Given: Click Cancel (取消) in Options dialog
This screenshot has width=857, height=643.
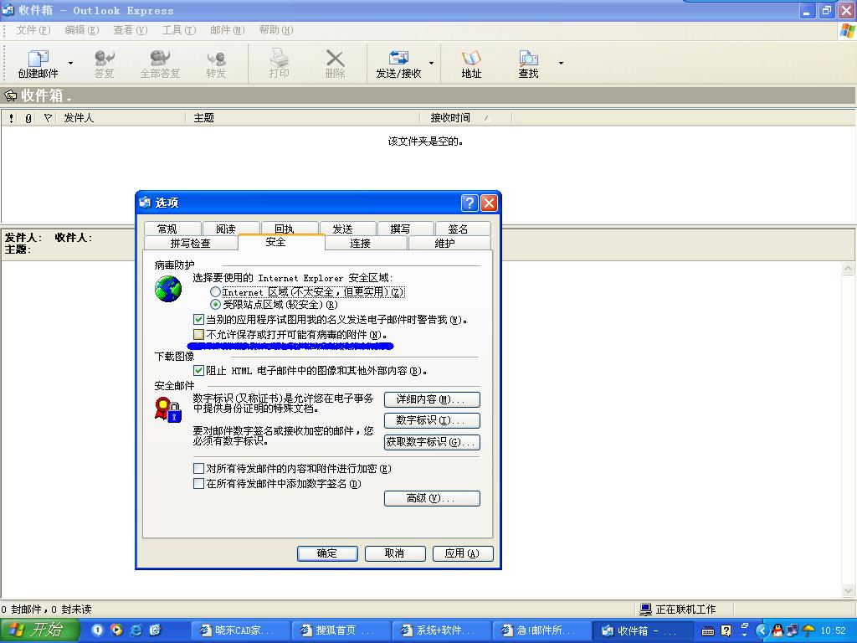Looking at the screenshot, I should coord(395,553).
